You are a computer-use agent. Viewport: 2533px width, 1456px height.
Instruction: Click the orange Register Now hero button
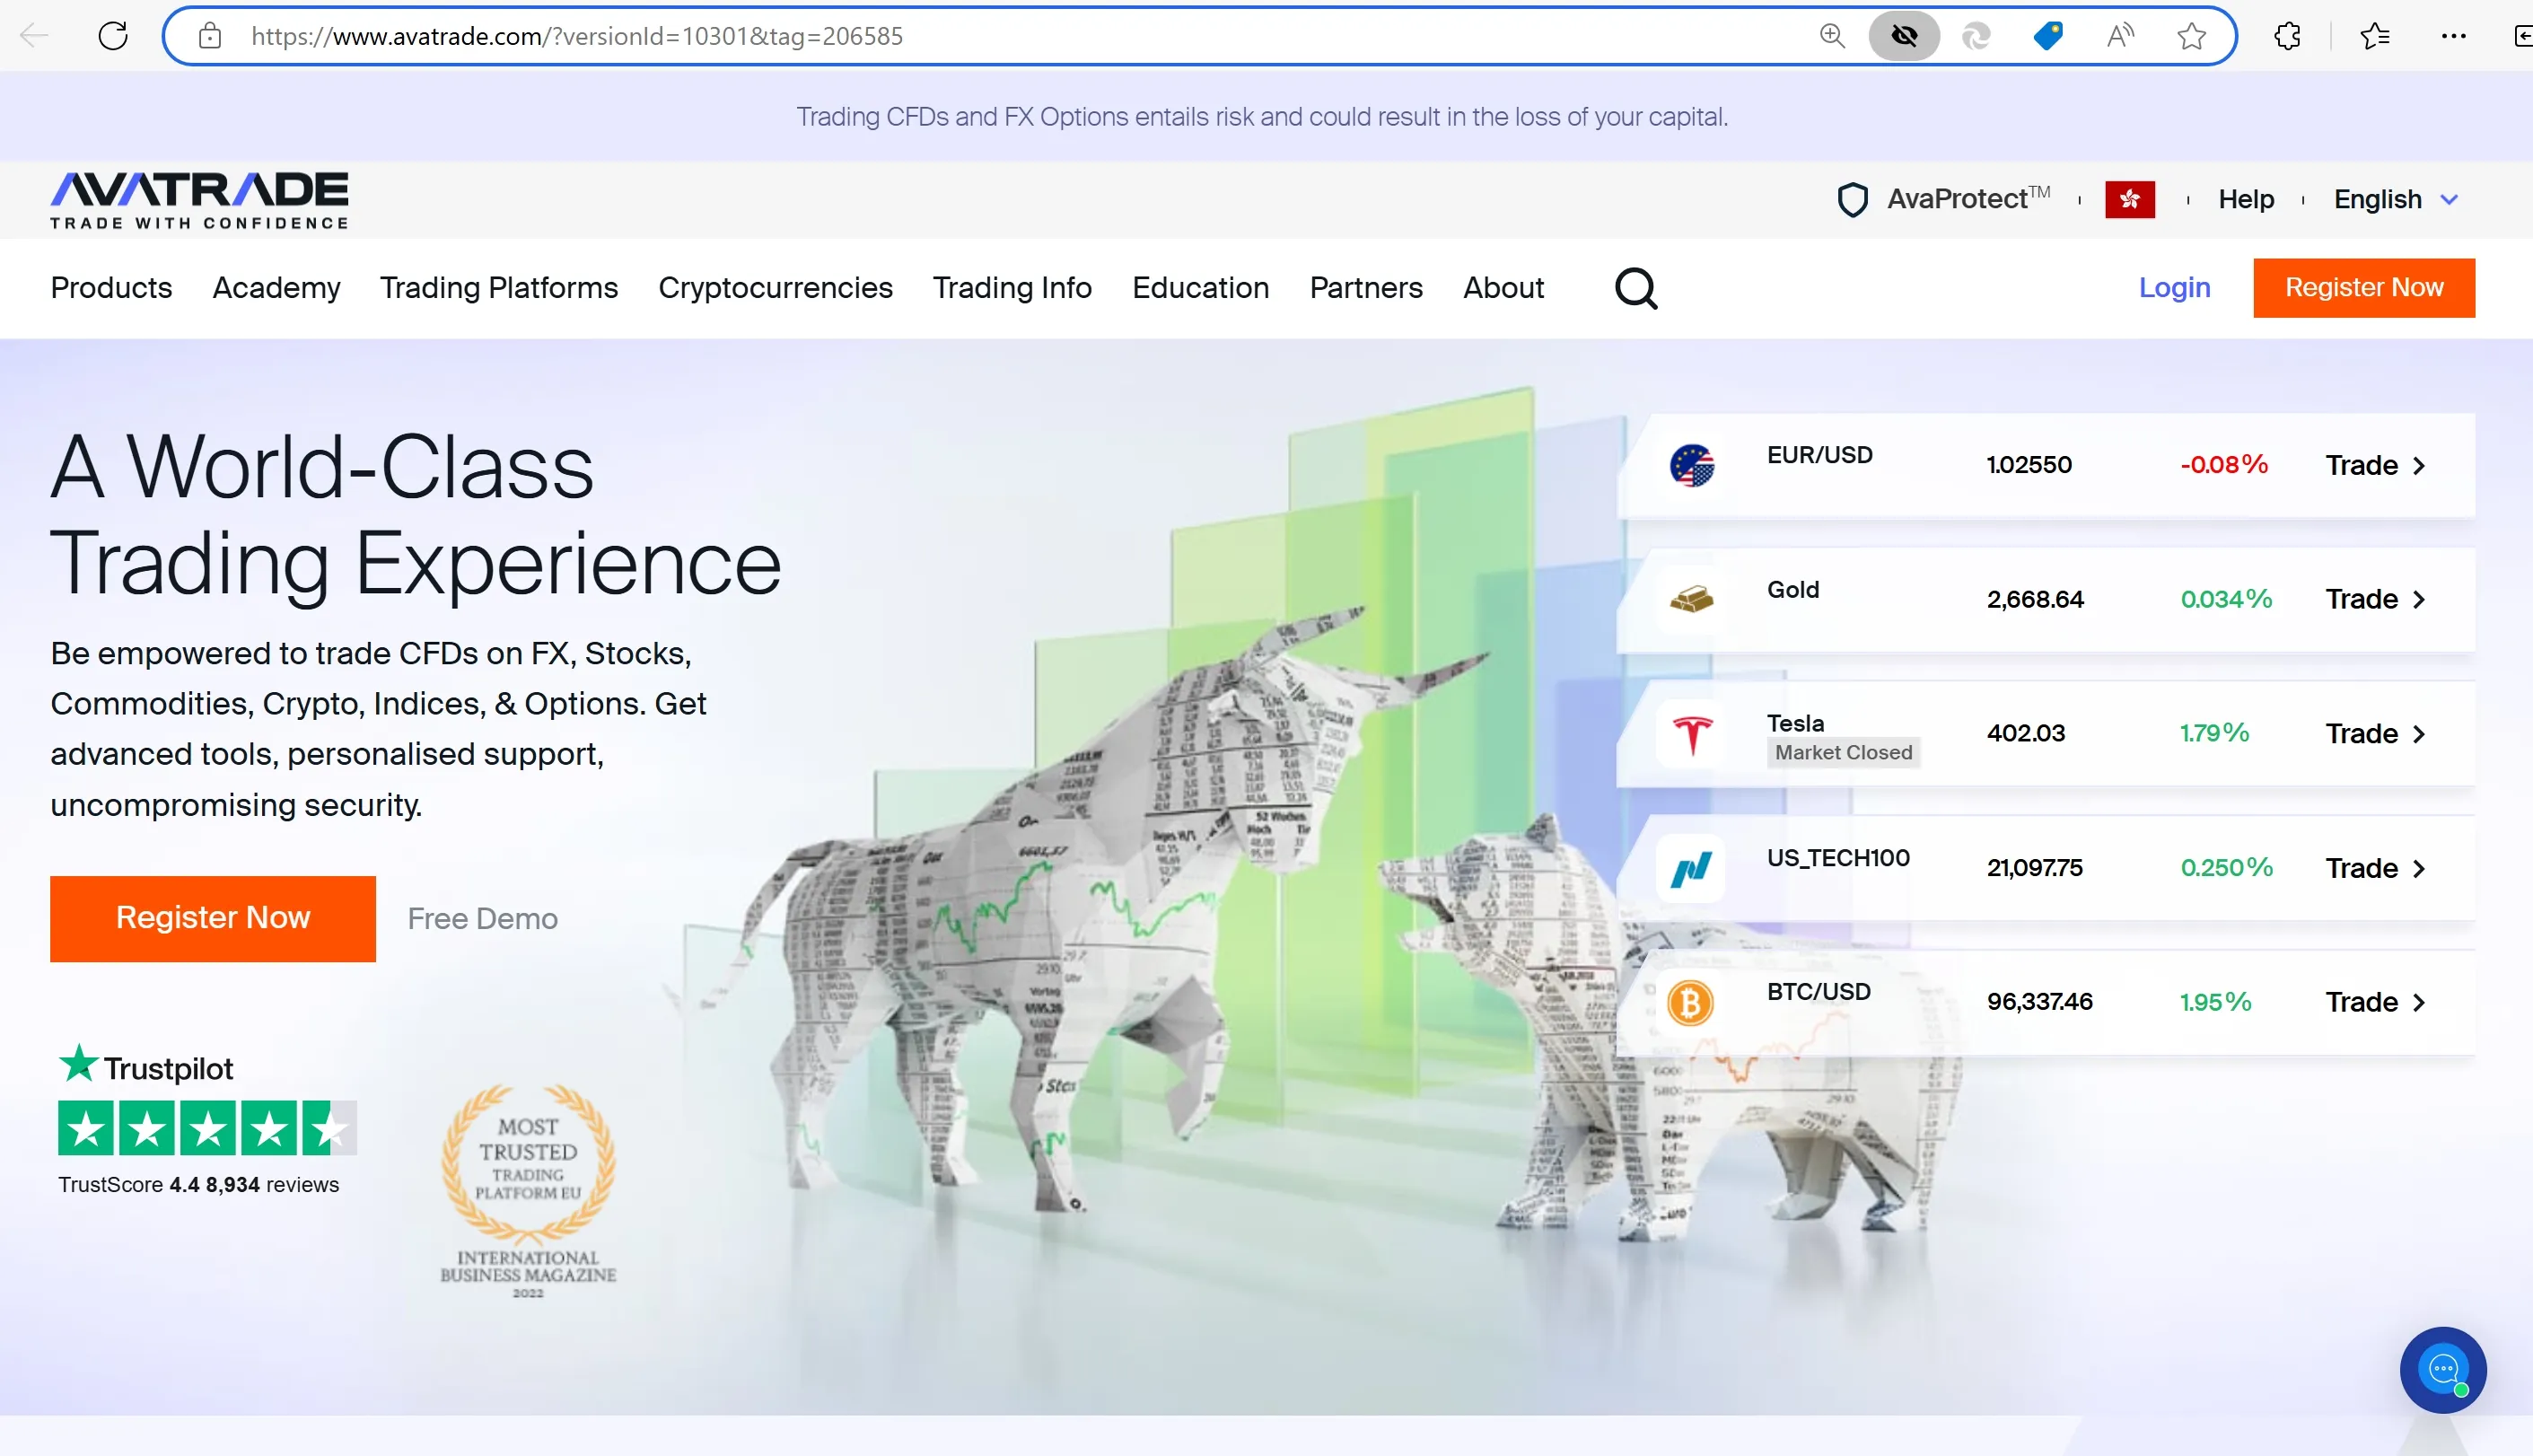pos(213,918)
